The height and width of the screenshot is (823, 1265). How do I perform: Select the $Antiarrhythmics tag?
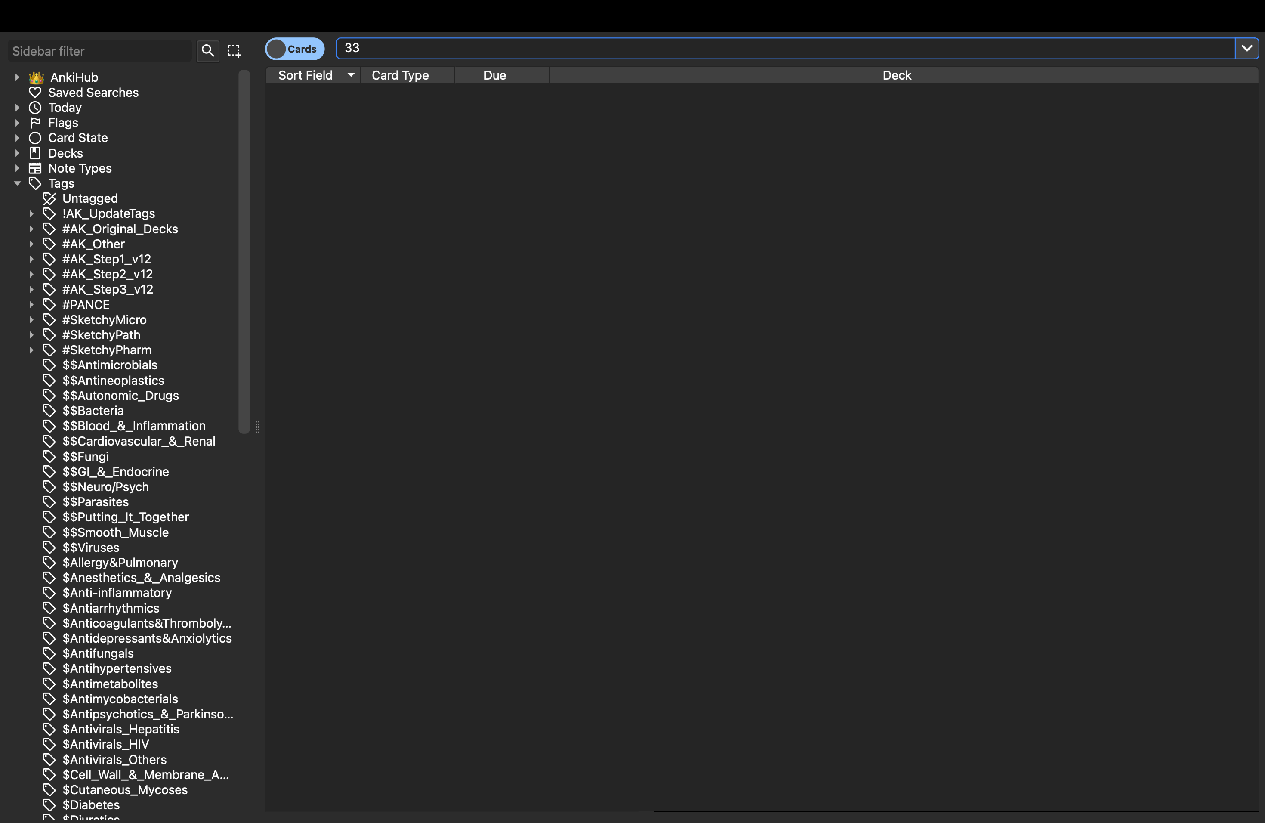point(111,608)
